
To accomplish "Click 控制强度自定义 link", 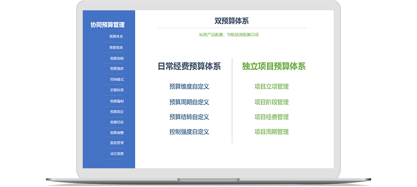I will coord(189,132).
